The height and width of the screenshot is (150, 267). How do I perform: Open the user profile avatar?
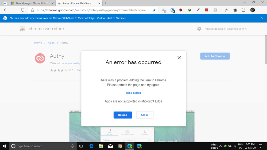(253, 10)
